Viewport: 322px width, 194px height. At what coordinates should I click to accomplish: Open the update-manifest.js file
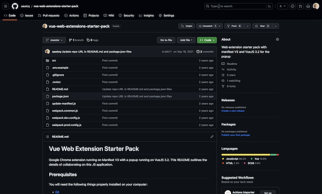(64, 103)
